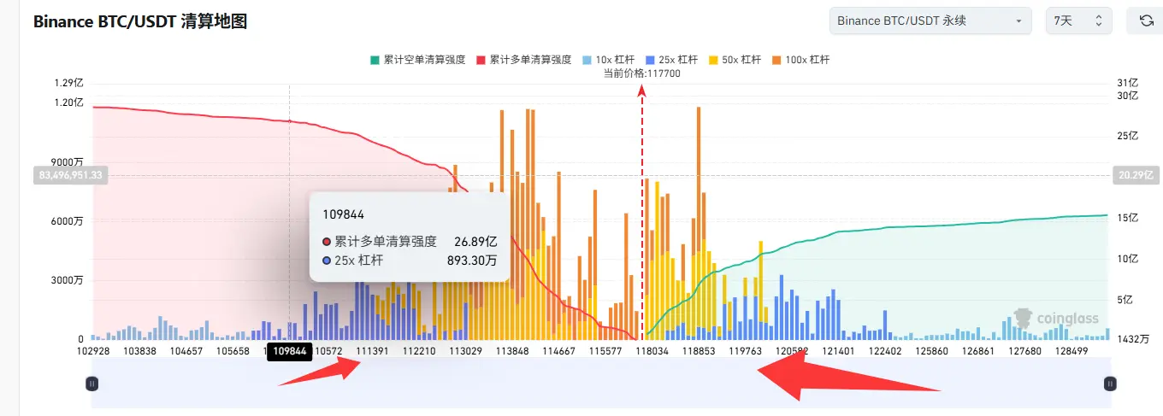Viewport: 1163px width, 416px height.
Task: Click the 25亿 right axis label
Action: click(x=1128, y=136)
